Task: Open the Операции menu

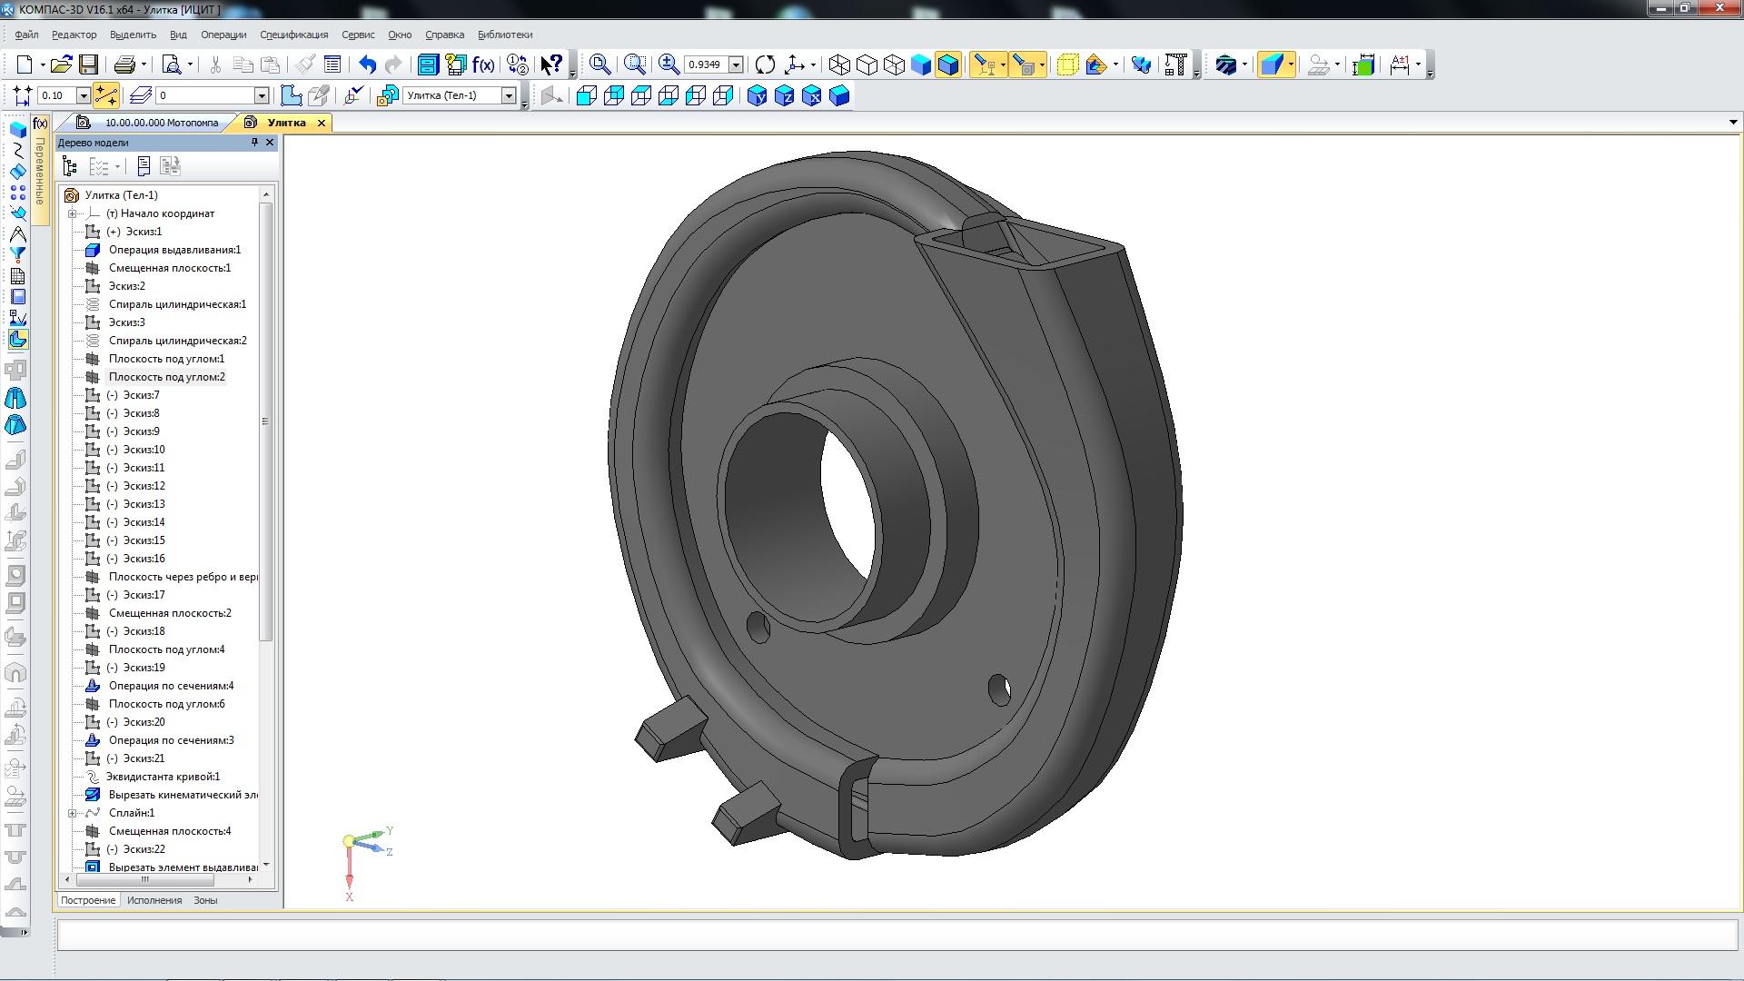Action: [x=223, y=35]
